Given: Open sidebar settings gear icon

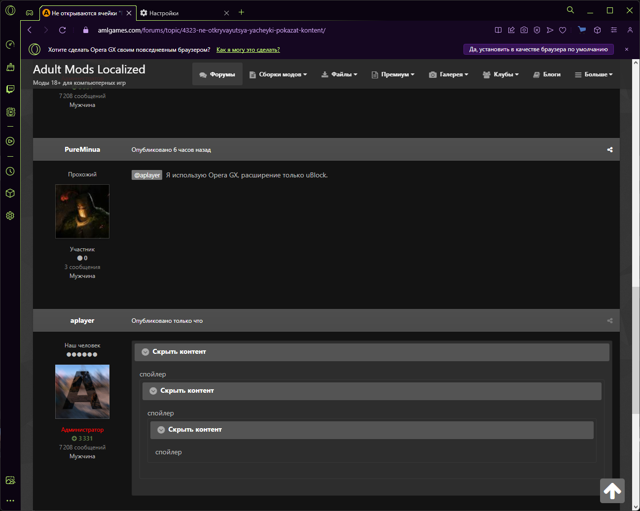Looking at the screenshot, I should pyautogui.click(x=10, y=216).
